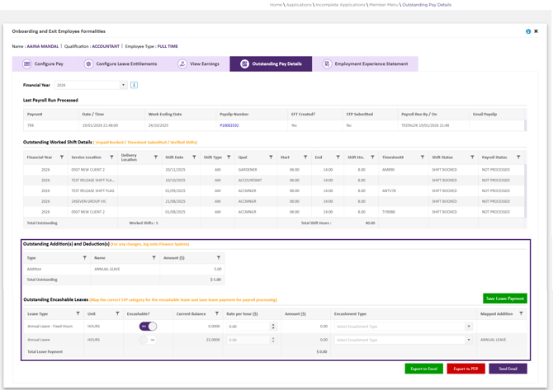The height and width of the screenshot is (390, 553).
Task: Click the 23.0000 current balance value
Action: [213, 340]
